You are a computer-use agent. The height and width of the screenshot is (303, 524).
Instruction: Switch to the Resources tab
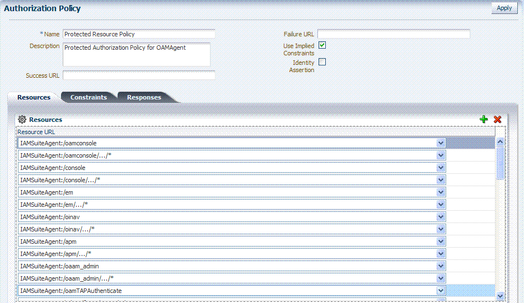(34, 97)
